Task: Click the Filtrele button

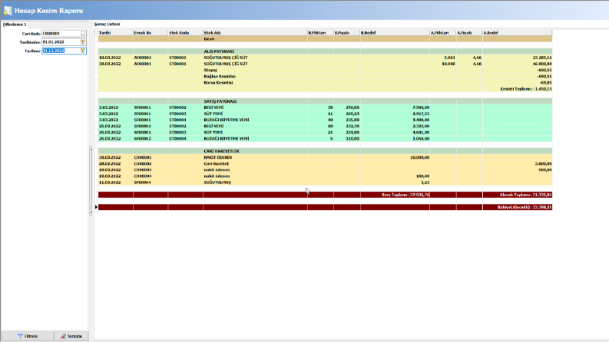Action: tap(28, 336)
